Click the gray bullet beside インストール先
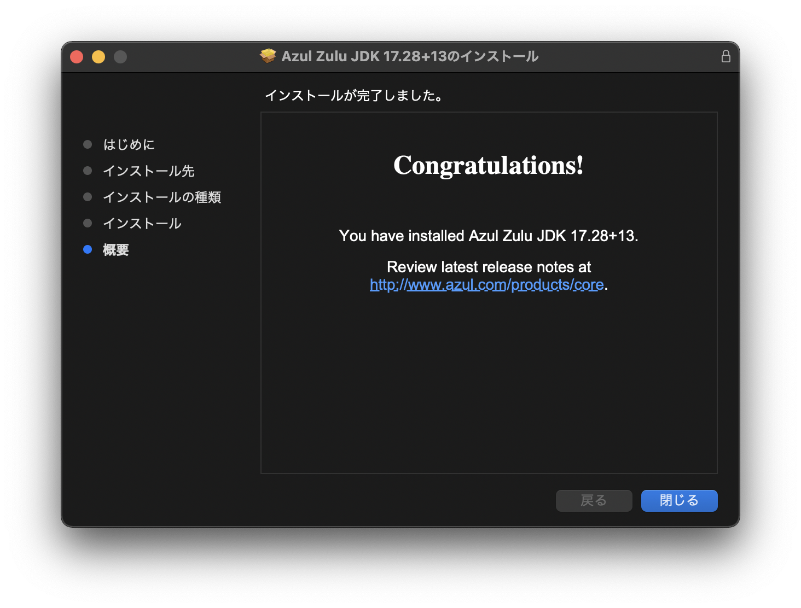The height and width of the screenshot is (608, 801). [x=88, y=171]
